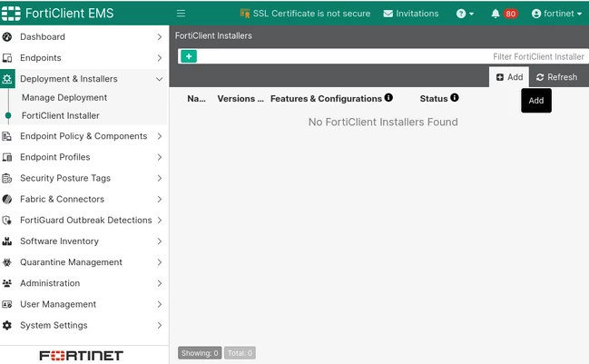Open Manage Deployment submenu item
Image resolution: width=589 pixels, height=364 pixels.
pos(64,98)
